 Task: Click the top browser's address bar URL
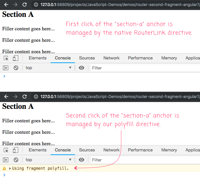pos(120,5)
